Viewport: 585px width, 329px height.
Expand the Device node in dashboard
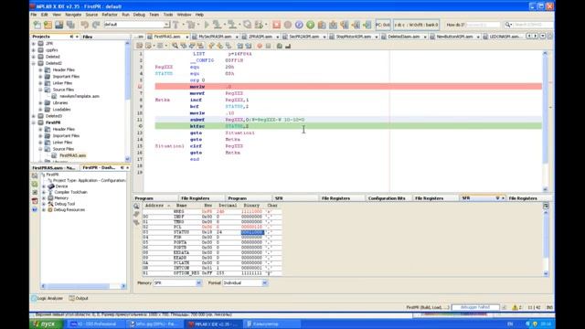click(44, 186)
